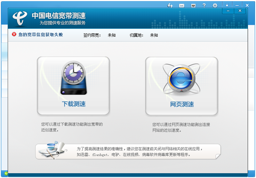Open help question mark in background window
This screenshot has height=178, width=256.
click(204, 5)
